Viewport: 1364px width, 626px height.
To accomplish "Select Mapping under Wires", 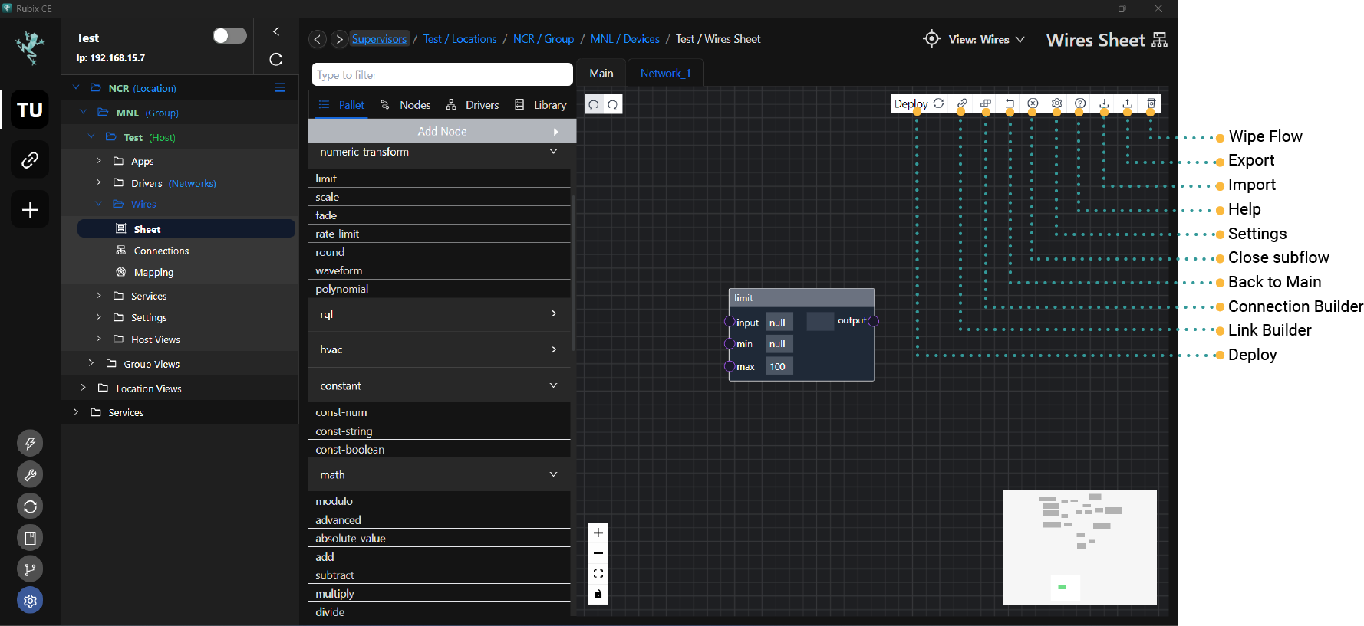I will 153,272.
